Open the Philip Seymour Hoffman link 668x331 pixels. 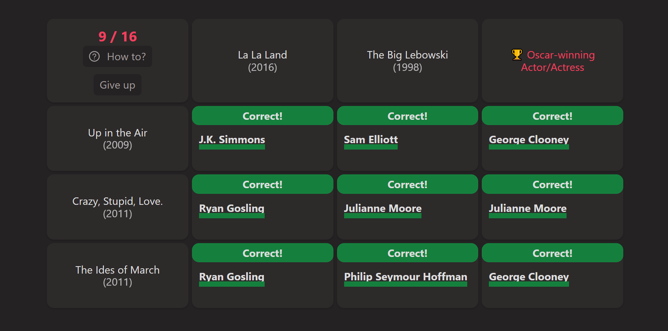pos(405,277)
